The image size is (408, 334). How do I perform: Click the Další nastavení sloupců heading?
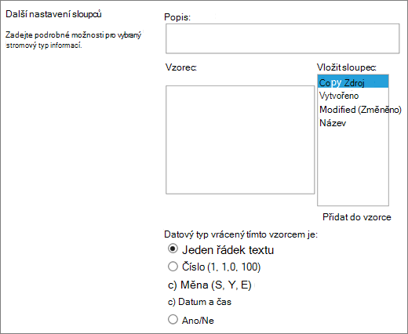(53, 14)
